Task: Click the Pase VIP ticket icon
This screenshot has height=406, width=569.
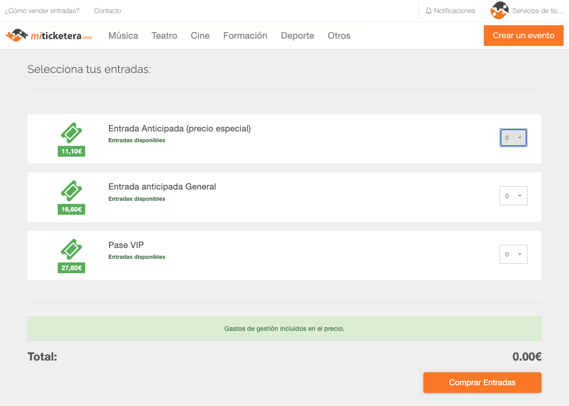Action: [71, 249]
